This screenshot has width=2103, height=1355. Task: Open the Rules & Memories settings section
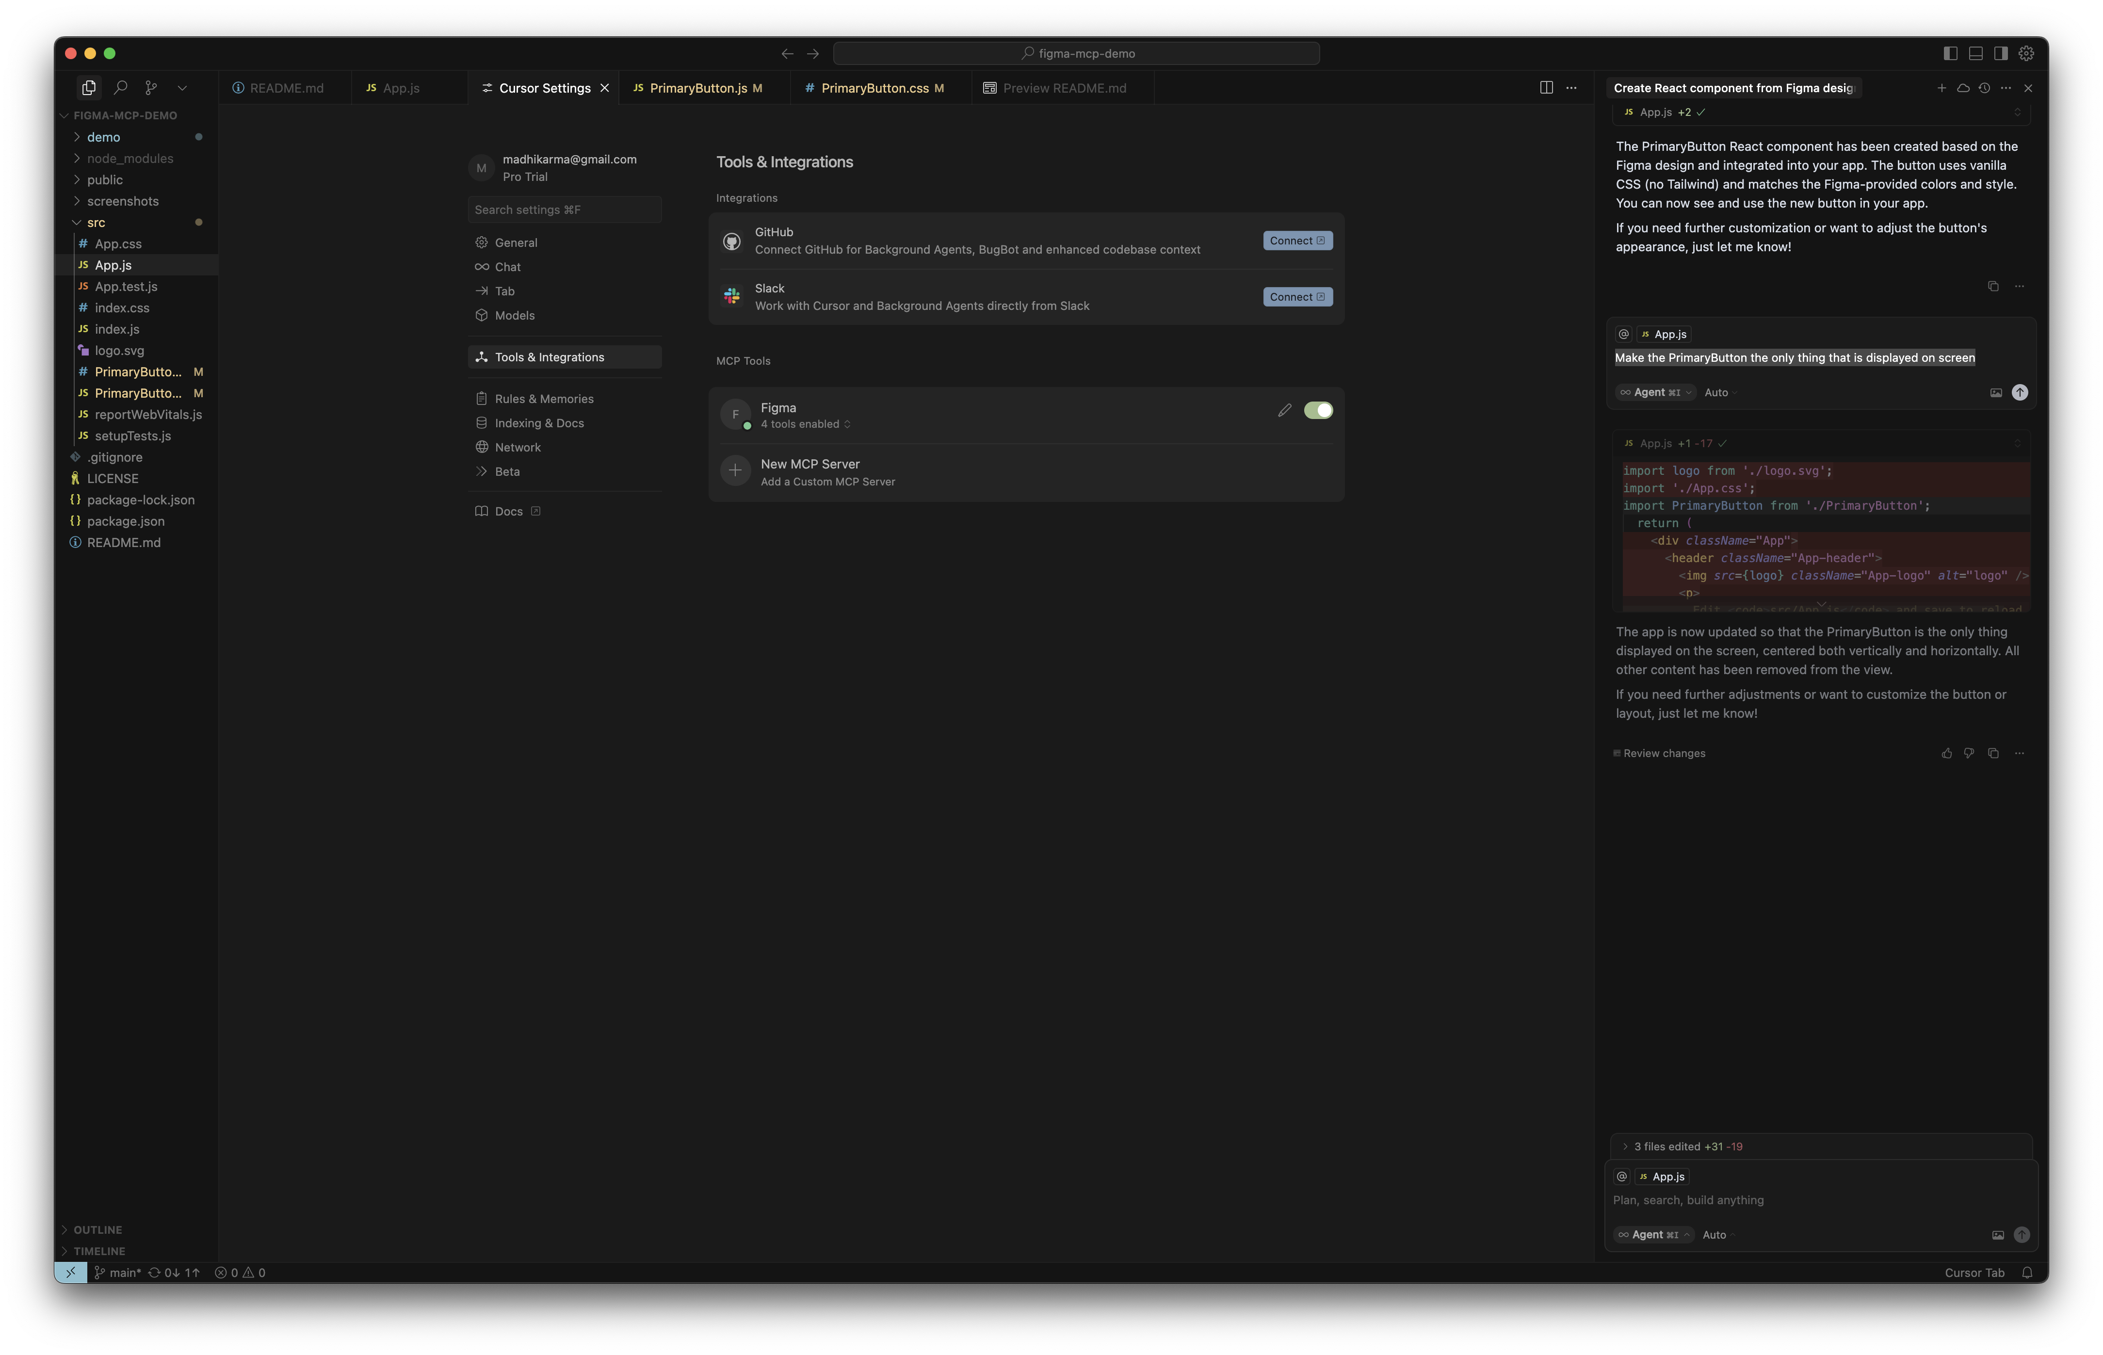coord(543,398)
